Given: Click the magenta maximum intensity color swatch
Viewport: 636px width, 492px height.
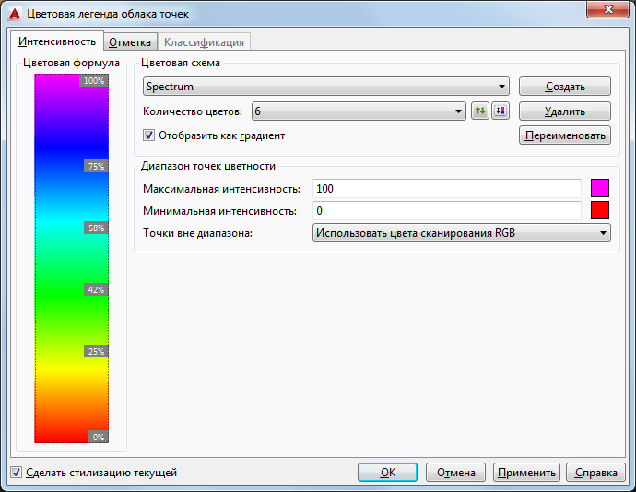Looking at the screenshot, I should coord(600,188).
